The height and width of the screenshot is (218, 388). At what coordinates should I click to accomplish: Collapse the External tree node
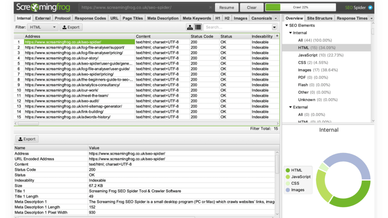(x=291, y=107)
